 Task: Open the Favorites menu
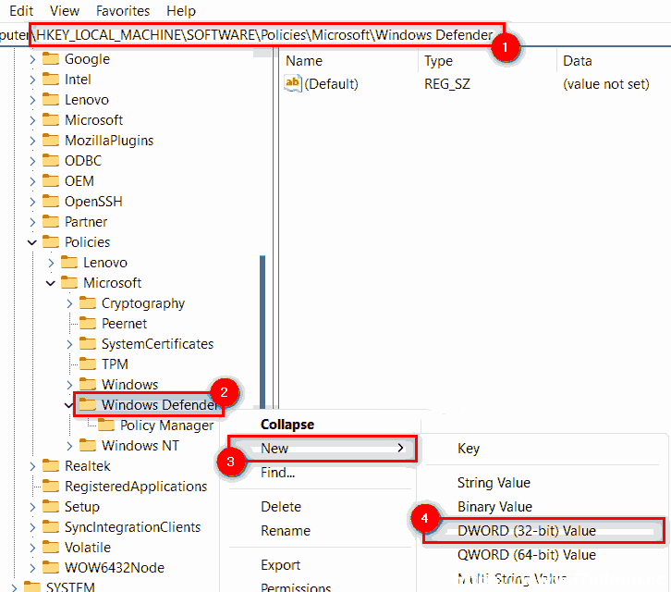click(123, 11)
